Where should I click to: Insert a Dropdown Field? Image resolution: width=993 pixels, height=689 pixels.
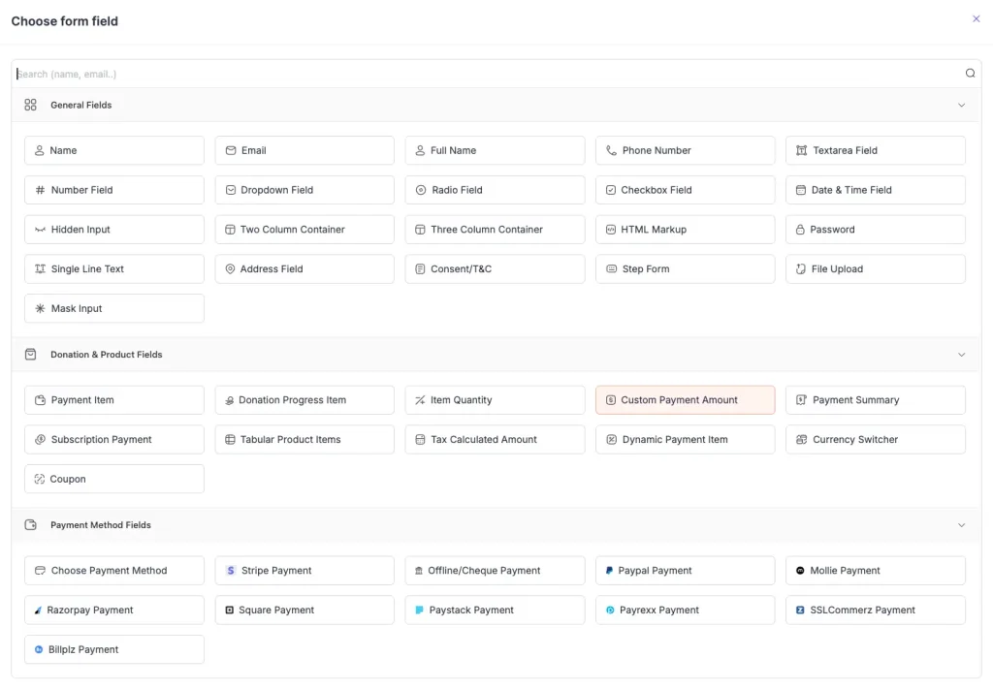(304, 189)
